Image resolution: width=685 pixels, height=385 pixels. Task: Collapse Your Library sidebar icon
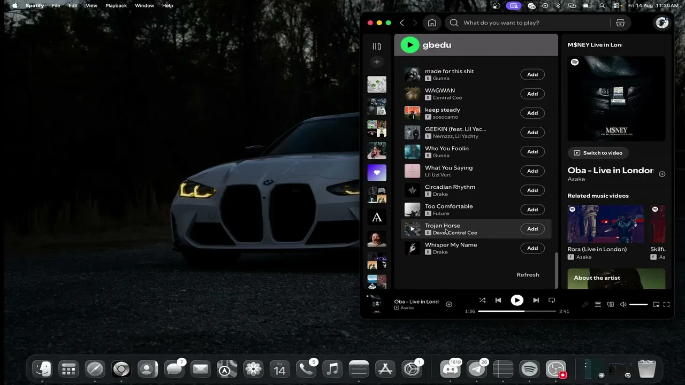[377, 46]
